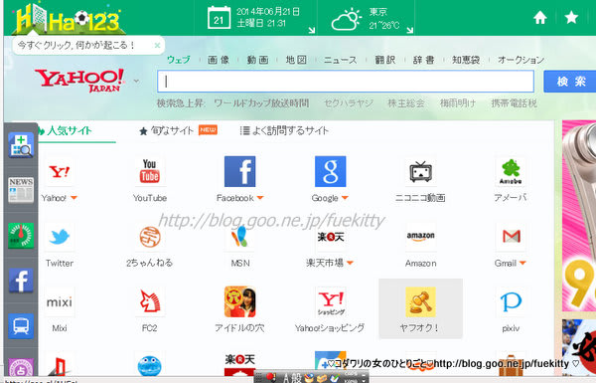
Task: Expand the Gmail dropdown arrow
Action: point(522,263)
